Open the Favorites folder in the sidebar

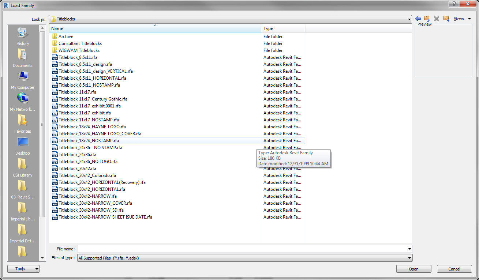coord(23,124)
